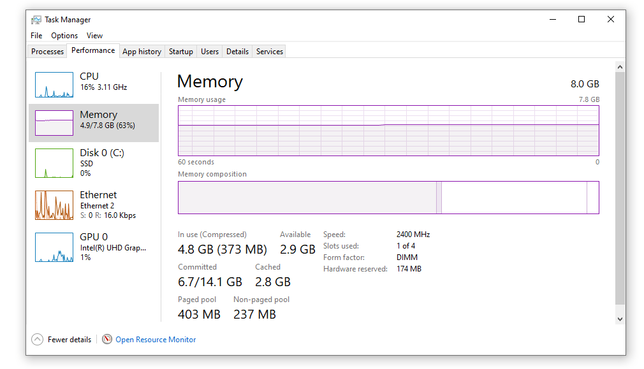Image resolution: width=644 pixels, height=369 pixels.
Task: Click the '8.0 GB' total memory value
Action: [585, 84]
